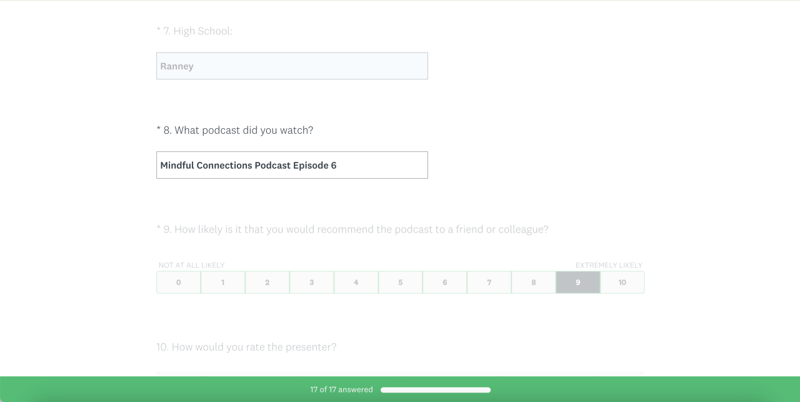Click the question 9 recommendation prompt text

click(352, 229)
